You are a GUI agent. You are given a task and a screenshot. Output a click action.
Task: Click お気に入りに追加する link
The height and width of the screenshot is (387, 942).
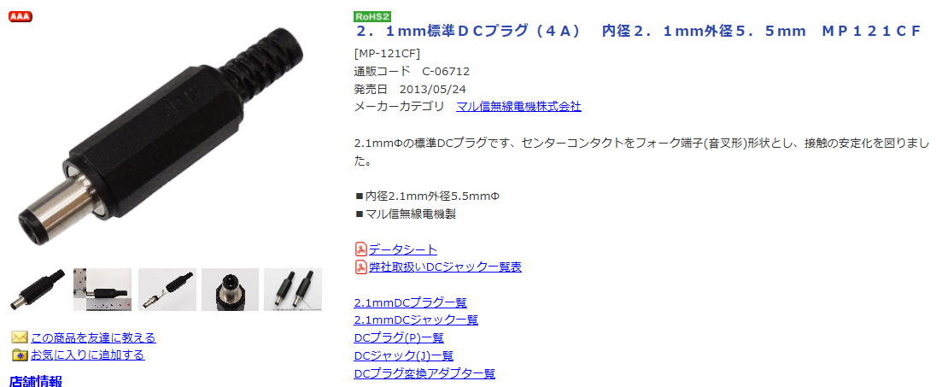click(88, 355)
